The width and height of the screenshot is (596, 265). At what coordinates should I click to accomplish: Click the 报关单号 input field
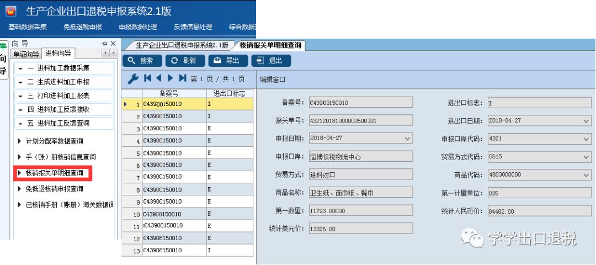(x=361, y=120)
